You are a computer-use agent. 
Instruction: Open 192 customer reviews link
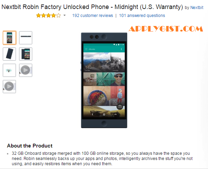(93, 16)
